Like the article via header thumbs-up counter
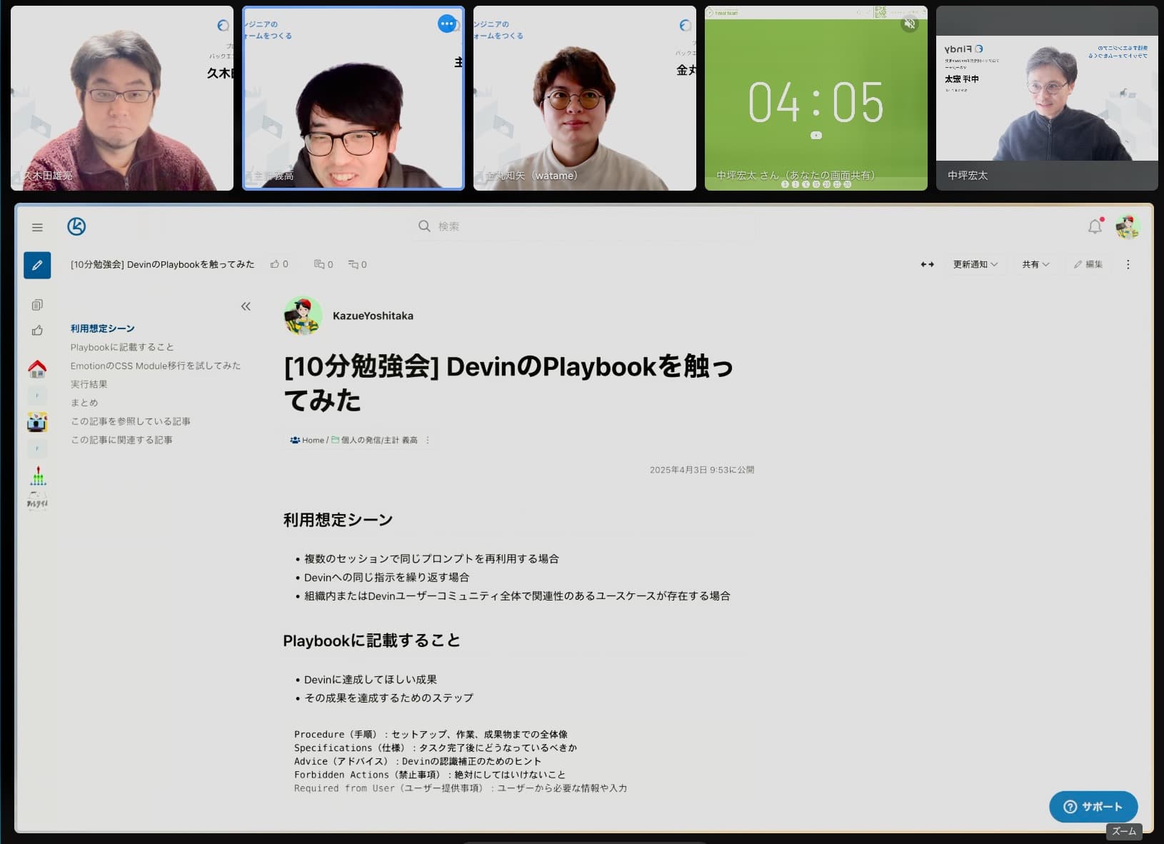 (279, 264)
